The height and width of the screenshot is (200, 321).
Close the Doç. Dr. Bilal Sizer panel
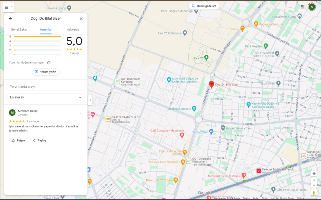pyautogui.click(x=81, y=18)
